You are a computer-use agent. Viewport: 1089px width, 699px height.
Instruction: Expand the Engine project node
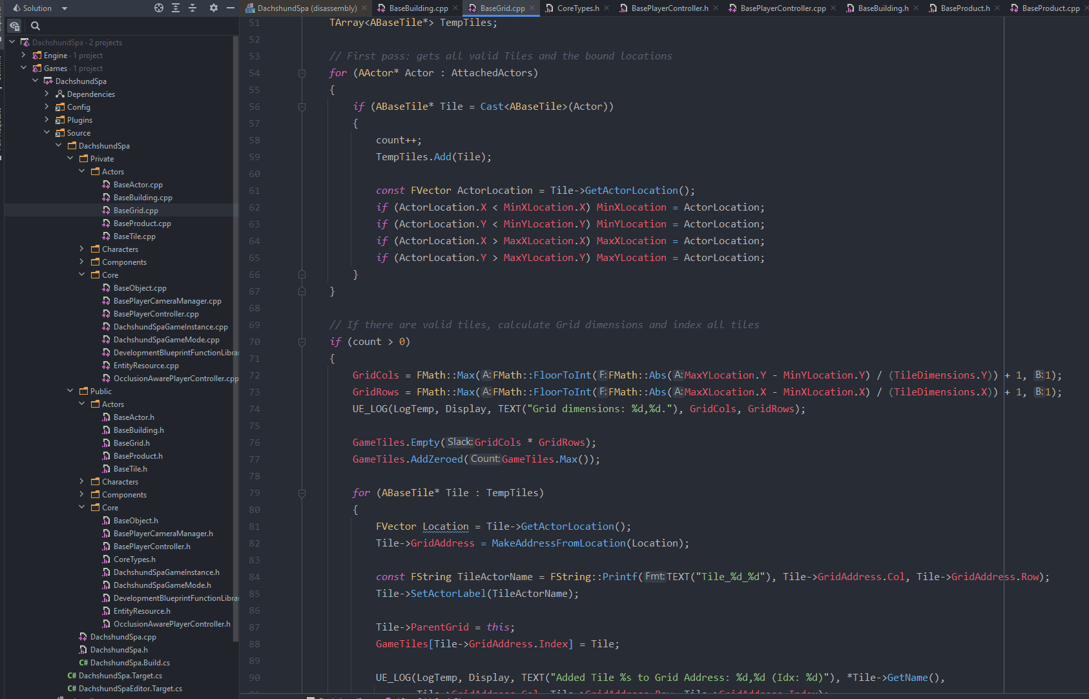coord(24,56)
